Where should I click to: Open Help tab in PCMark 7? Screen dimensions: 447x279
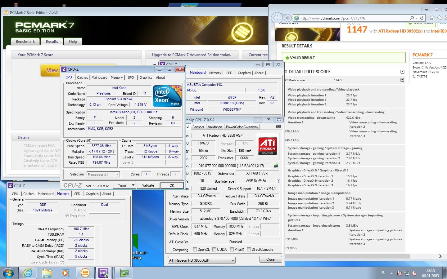tap(73, 42)
